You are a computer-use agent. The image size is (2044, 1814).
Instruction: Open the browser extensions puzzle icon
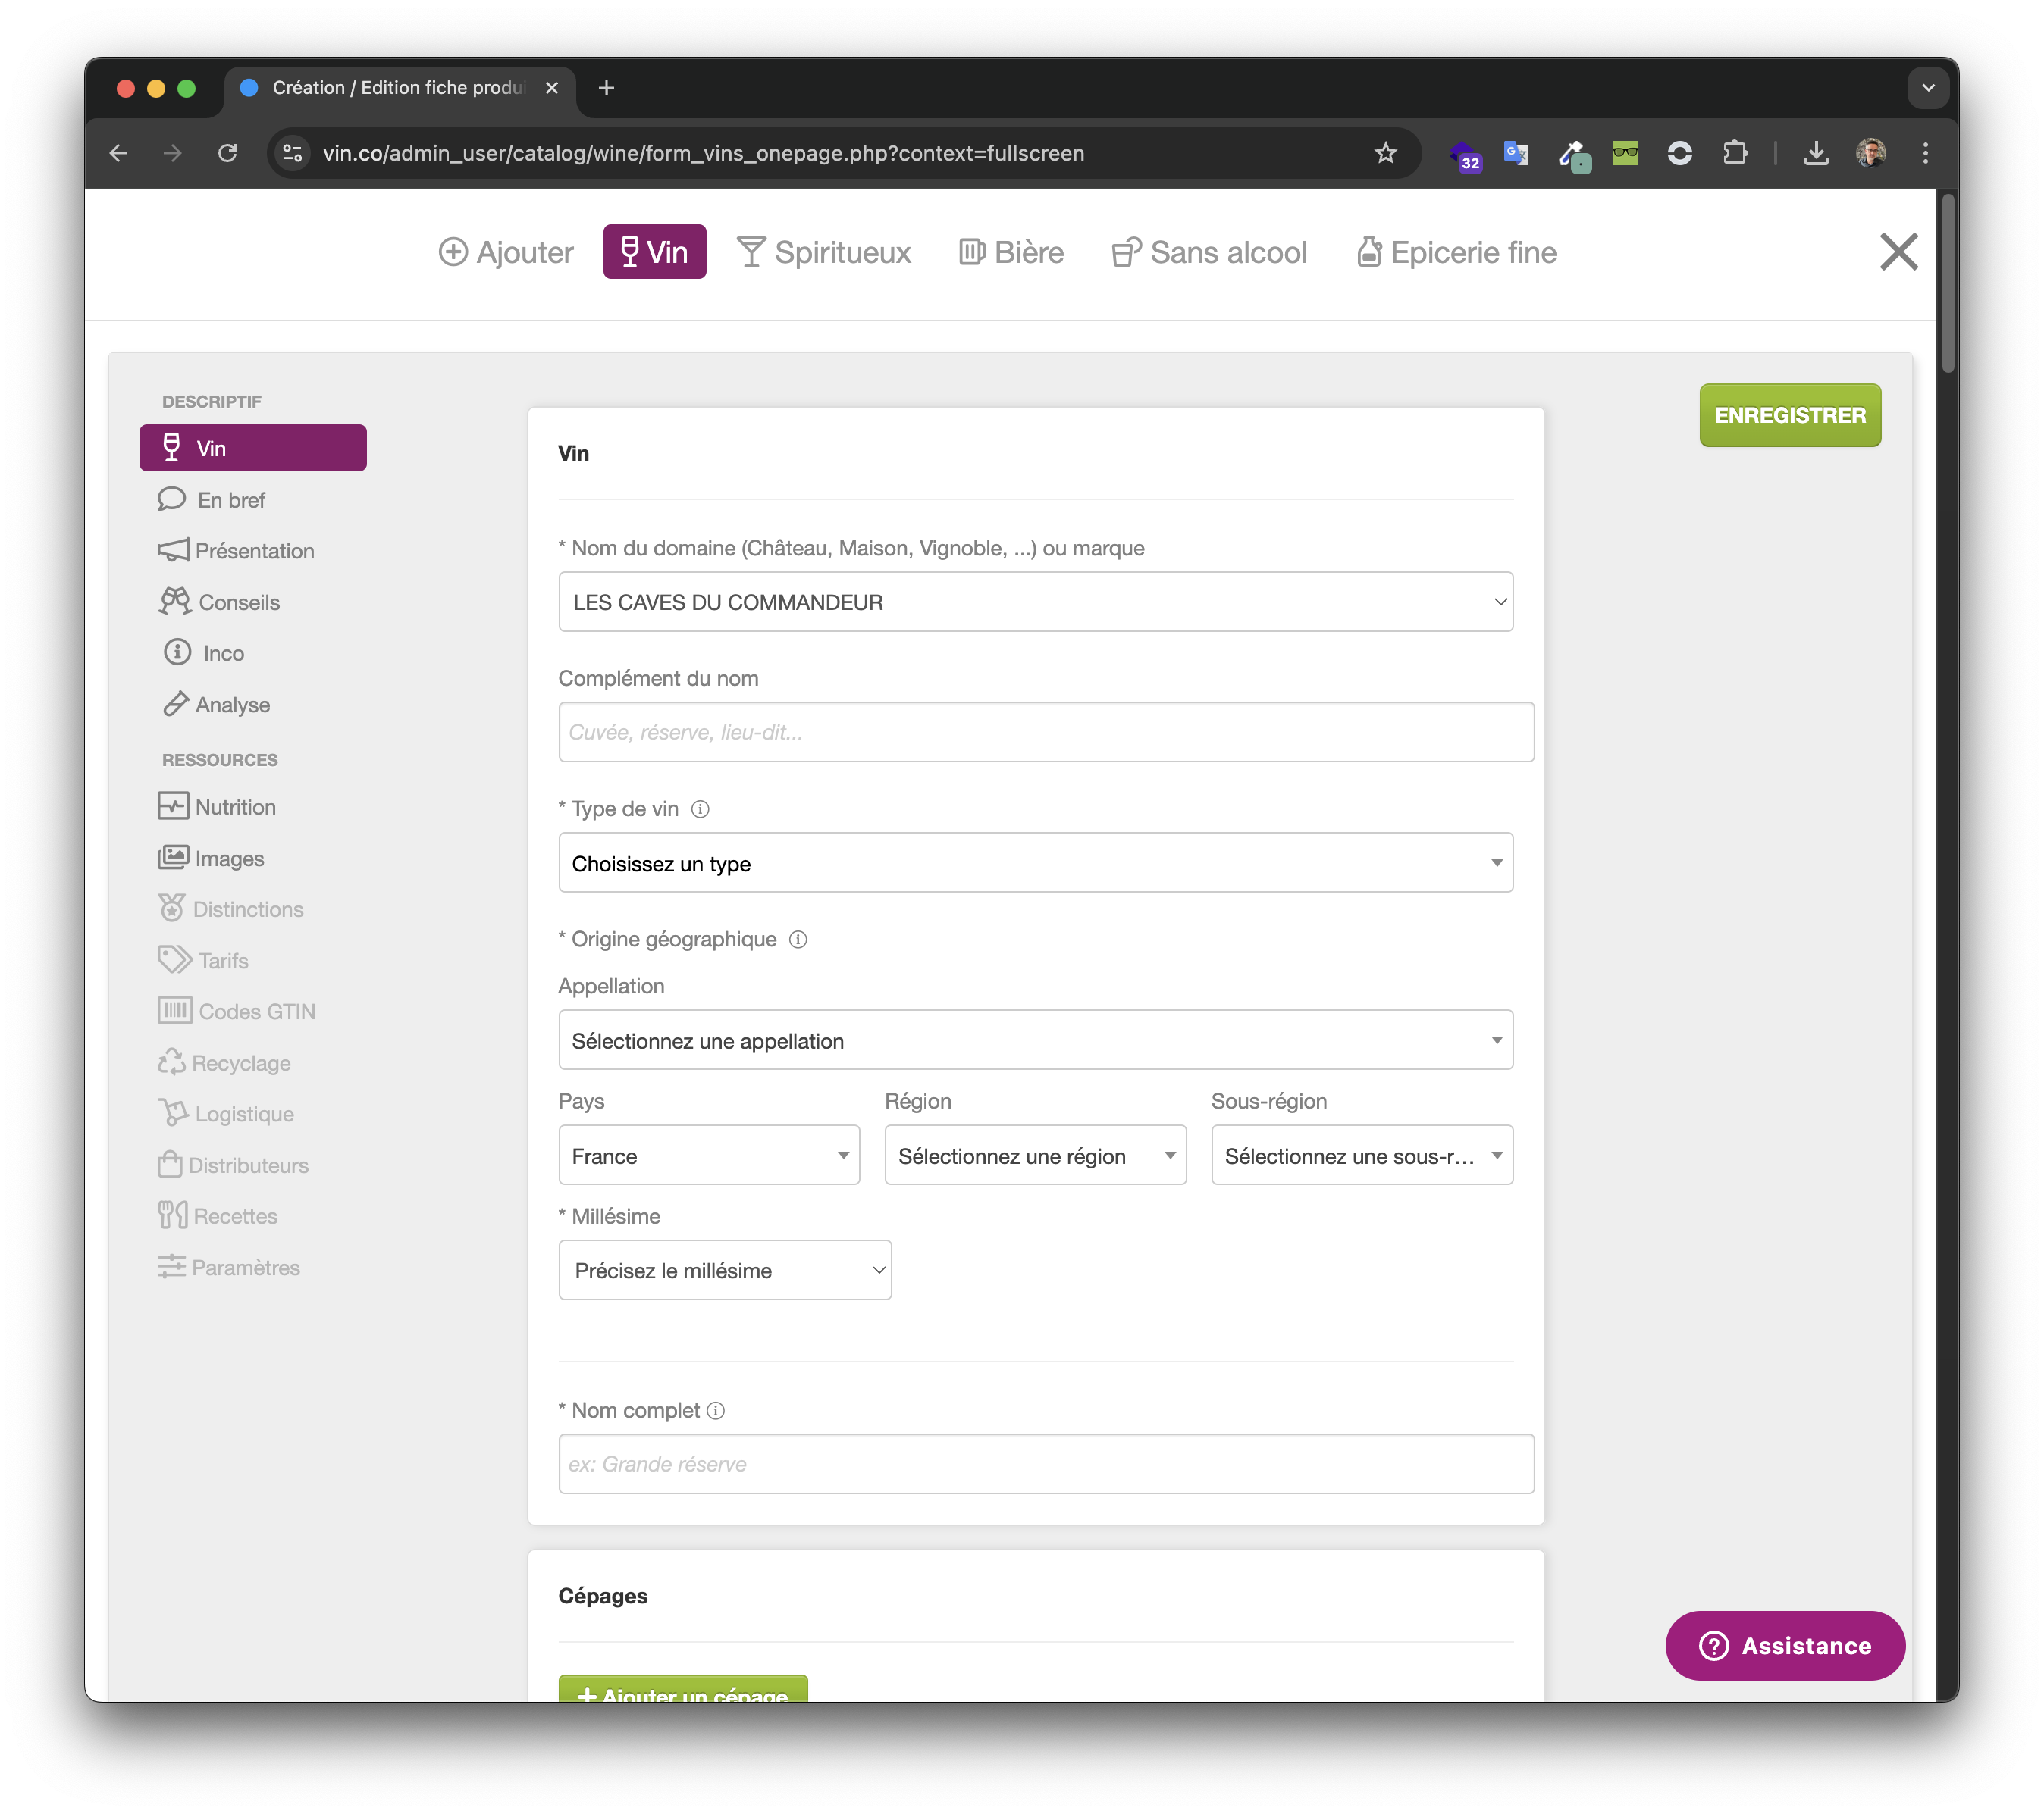click(1735, 153)
